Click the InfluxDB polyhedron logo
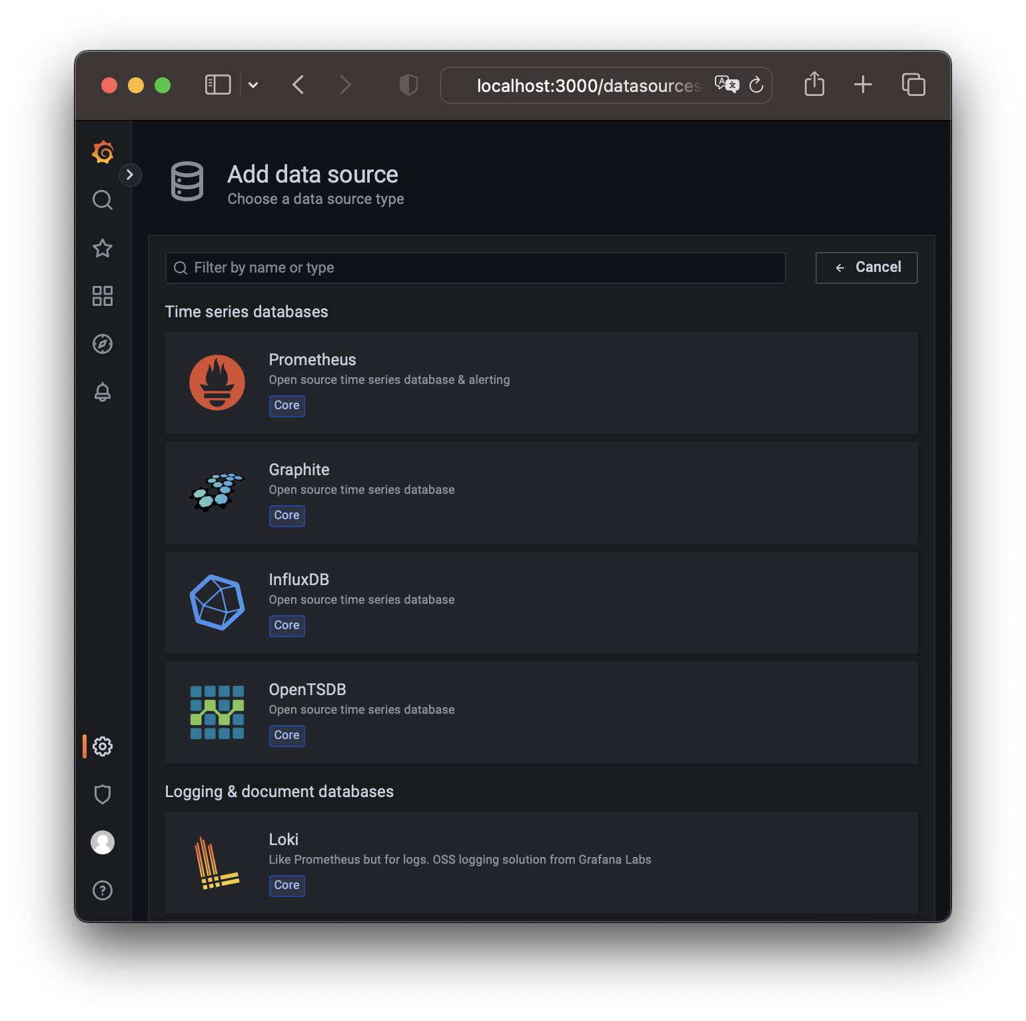 coord(217,602)
